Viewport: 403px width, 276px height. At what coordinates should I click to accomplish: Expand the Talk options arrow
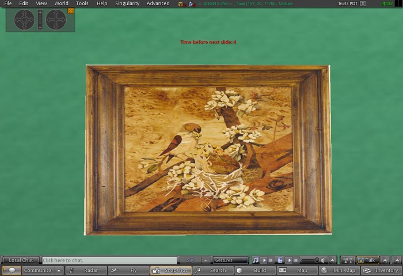click(x=385, y=260)
